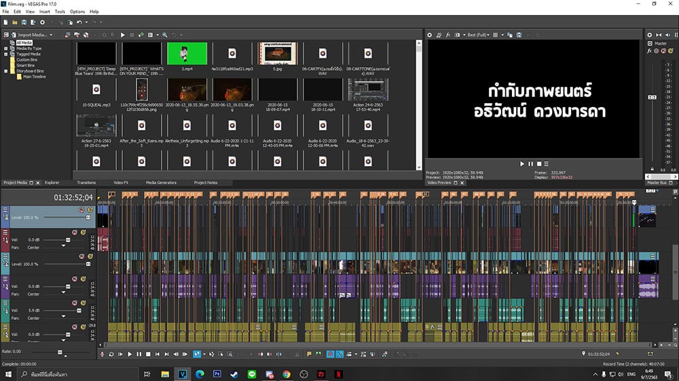679x381 pixels.
Task: Select All Media in the bin tree
Action: tap(24, 43)
